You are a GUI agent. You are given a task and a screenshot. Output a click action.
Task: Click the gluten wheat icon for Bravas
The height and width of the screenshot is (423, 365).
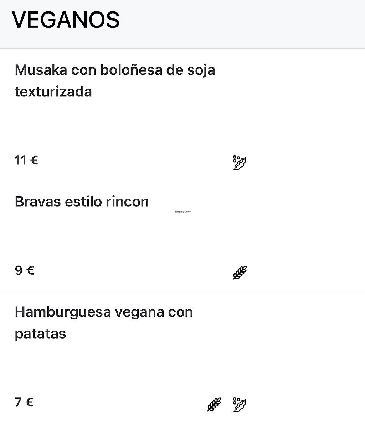[x=240, y=273]
